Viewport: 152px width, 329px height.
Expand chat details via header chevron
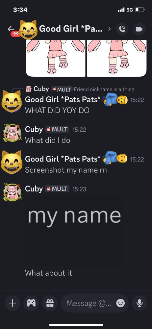click(x=109, y=29)
